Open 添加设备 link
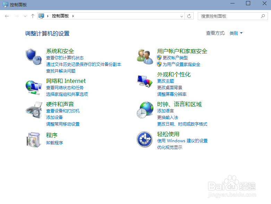This screenshot has height=204, width=271. coord(54,118)
